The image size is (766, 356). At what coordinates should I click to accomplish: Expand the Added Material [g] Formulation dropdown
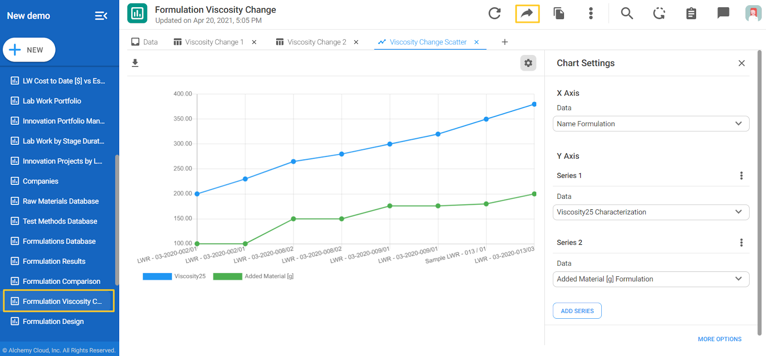[x=651, y=279]
